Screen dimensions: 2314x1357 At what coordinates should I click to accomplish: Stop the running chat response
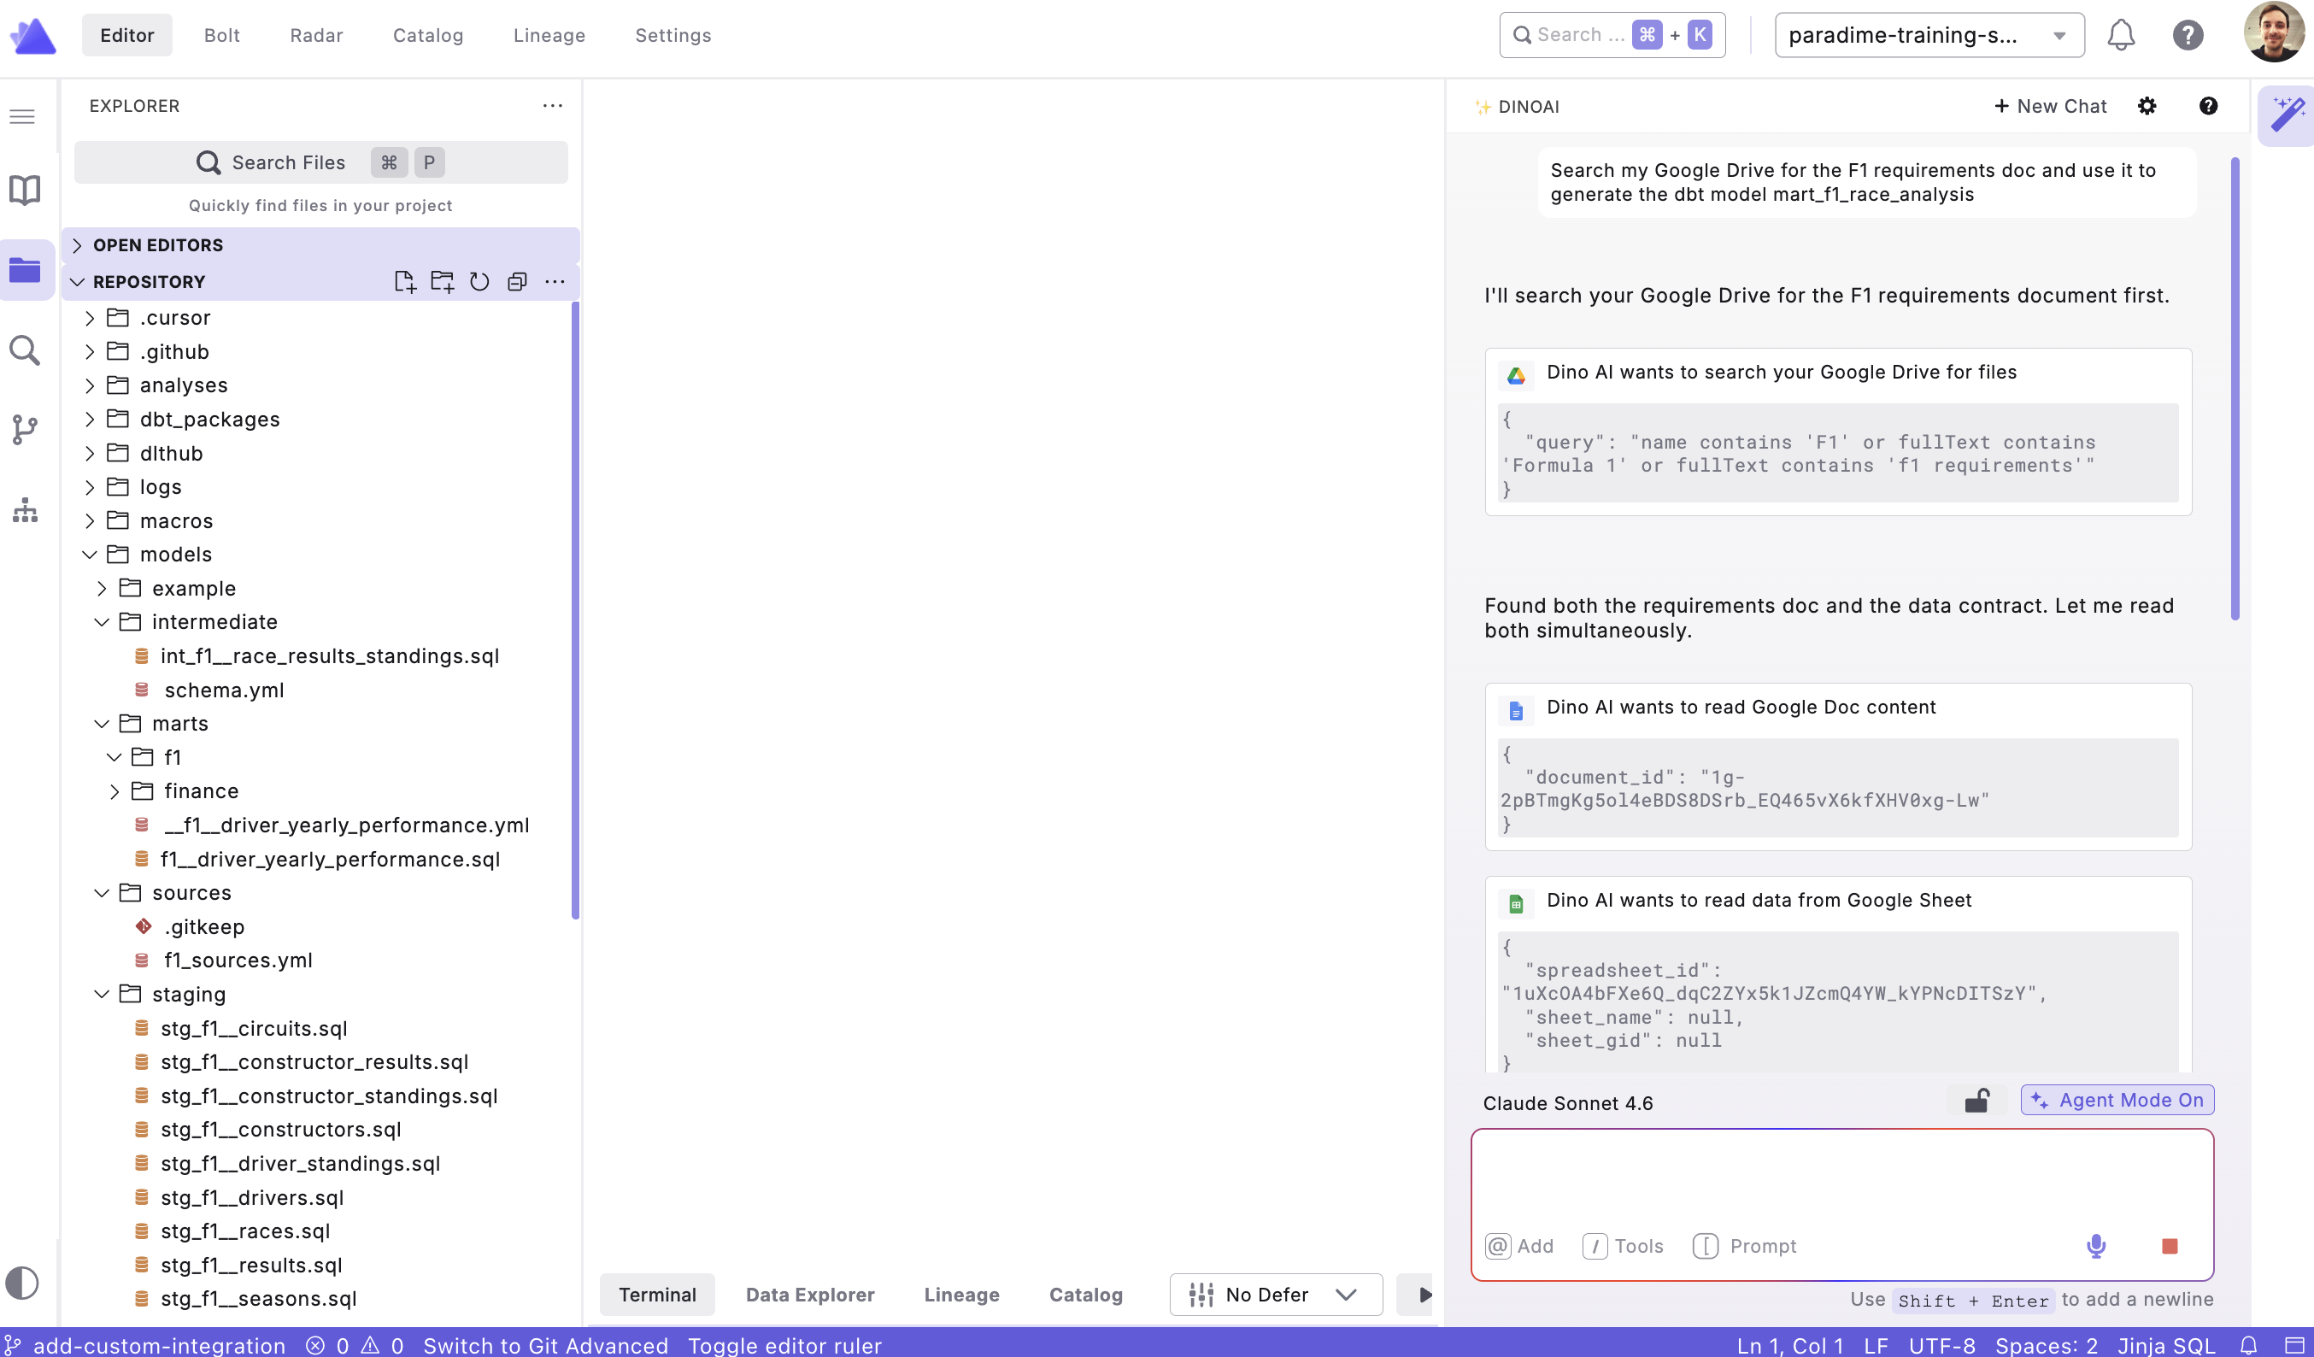[2170, 1246]
